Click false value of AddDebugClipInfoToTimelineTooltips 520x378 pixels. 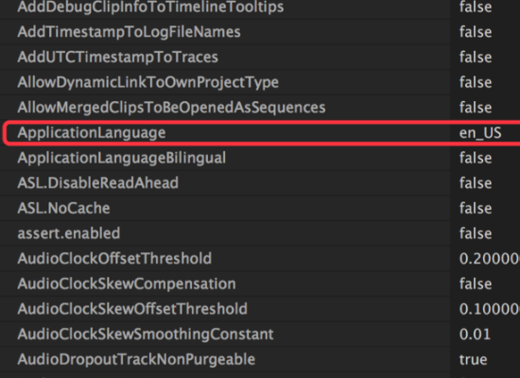point(476,7)
